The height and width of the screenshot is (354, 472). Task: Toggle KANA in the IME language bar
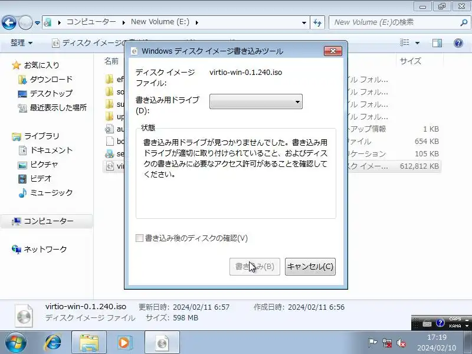pyautogui.click(x=455, y=326)
